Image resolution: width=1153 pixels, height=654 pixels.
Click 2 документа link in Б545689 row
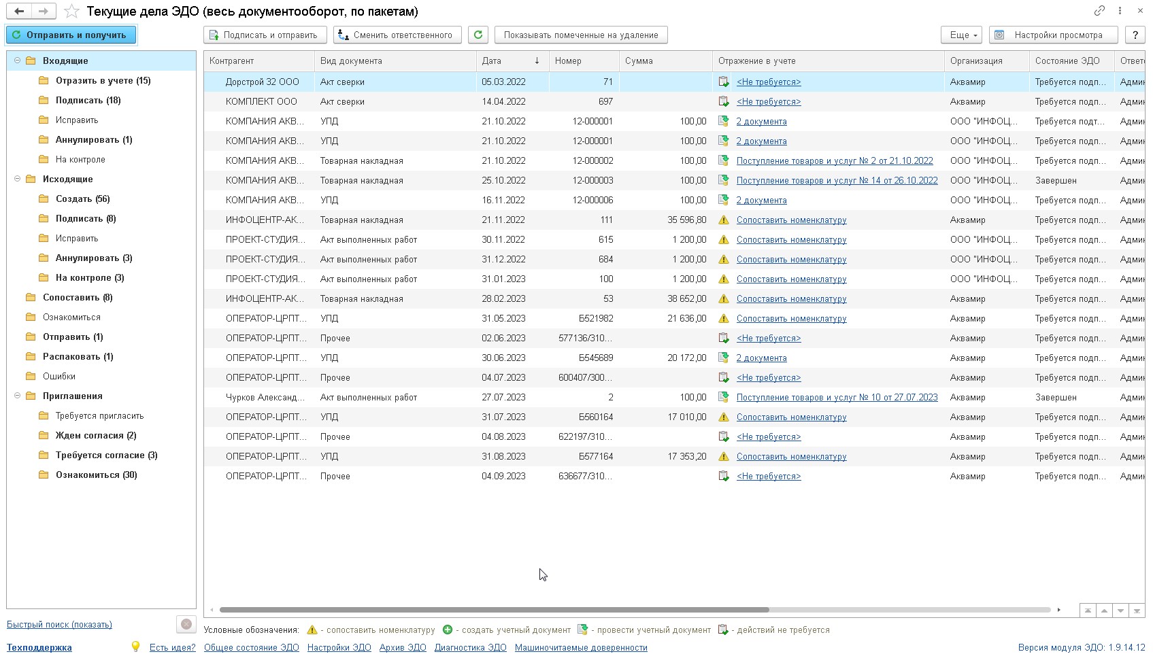(762, 358)
